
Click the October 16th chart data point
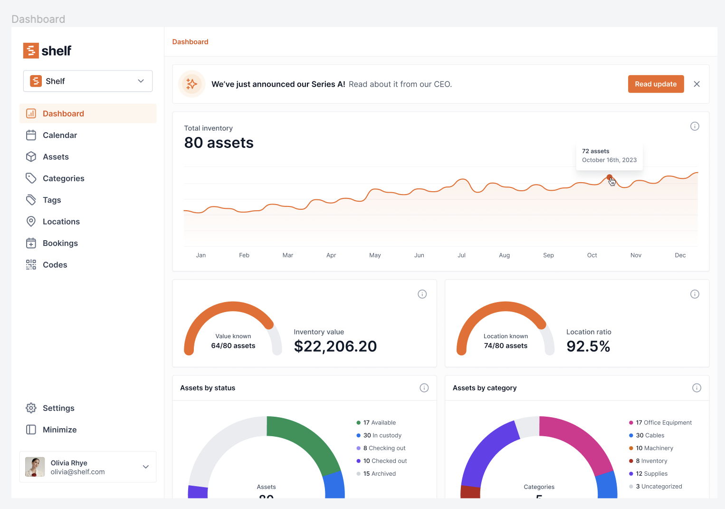click(609, 177)
